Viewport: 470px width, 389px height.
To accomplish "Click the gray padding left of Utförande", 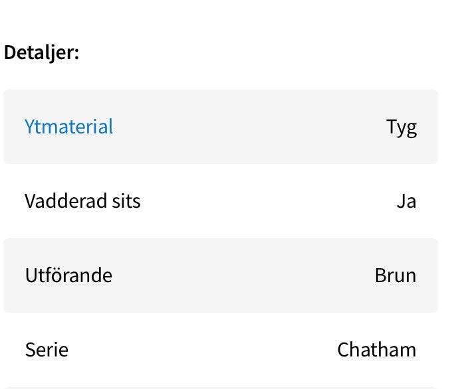I will (13, 275).
